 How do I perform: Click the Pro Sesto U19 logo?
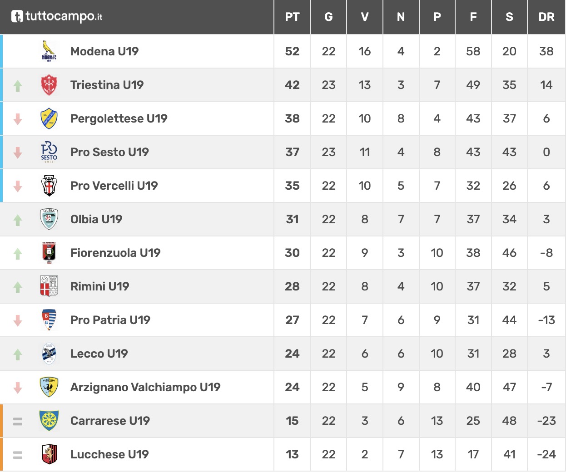[49, 152]
